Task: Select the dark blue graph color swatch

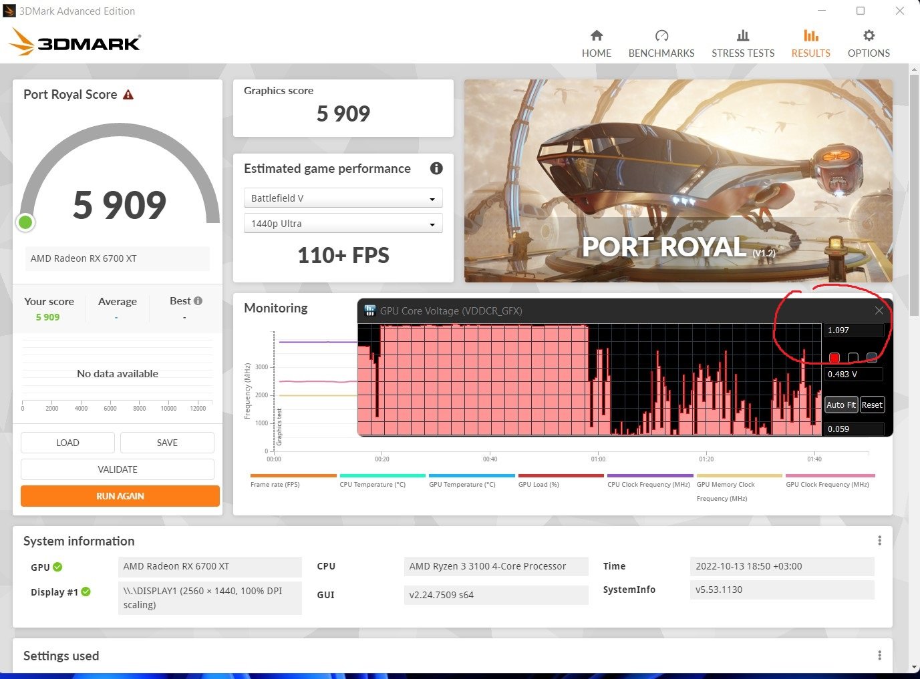Action: click(x=871, y=358)
